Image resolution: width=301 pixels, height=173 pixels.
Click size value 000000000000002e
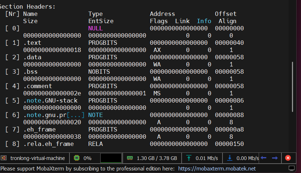pyautogui.click(x=52, y=93)
